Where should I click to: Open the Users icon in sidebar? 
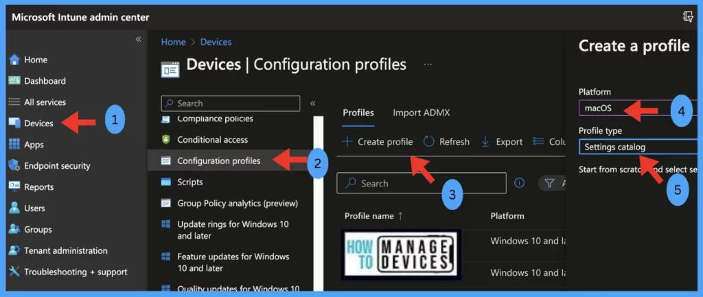14,208
